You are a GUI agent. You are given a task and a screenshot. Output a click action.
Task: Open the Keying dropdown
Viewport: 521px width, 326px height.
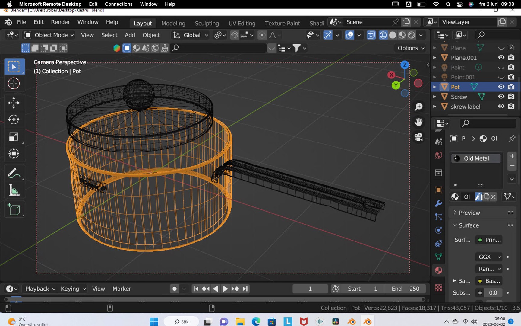[73, 289]
